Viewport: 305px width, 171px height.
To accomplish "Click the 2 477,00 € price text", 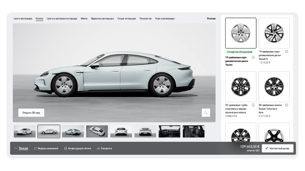I will [x=264, y=116].
